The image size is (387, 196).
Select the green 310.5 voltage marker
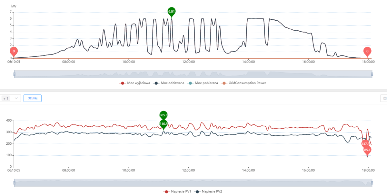coord(164,123)
